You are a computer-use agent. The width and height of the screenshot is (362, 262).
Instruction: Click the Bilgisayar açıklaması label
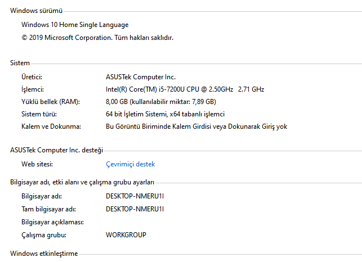[52, 222]
